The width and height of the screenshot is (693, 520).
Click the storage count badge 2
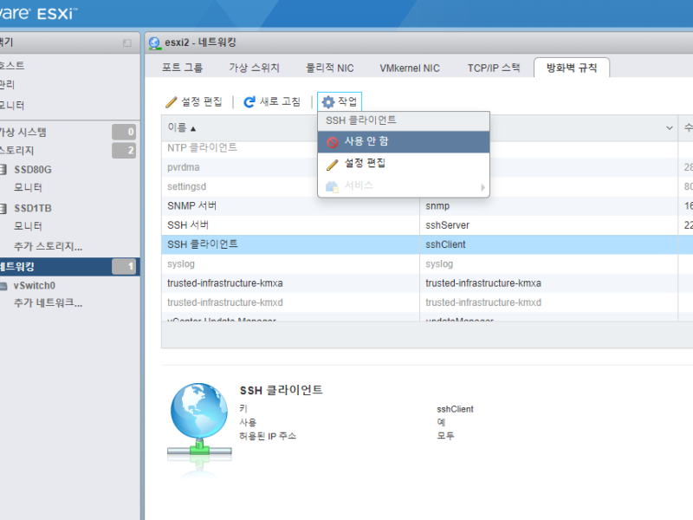click(x=124, y=150)
